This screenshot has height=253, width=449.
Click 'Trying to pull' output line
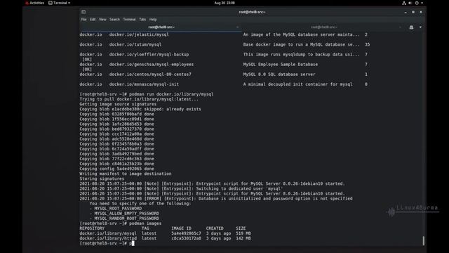tap(139, 99)
